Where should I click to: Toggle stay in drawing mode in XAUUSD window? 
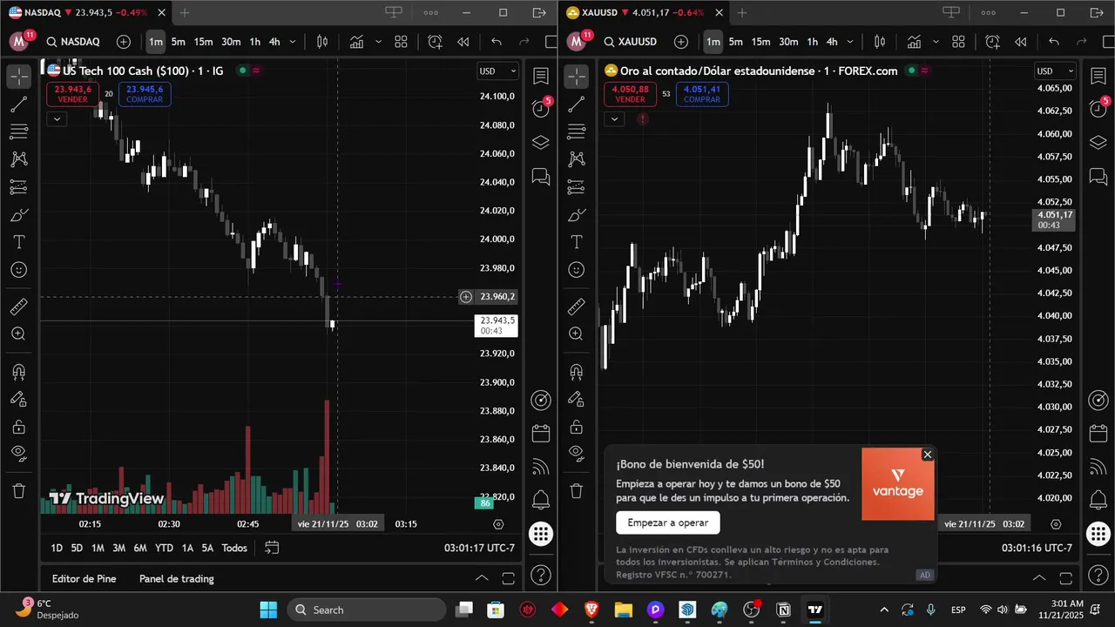tap(577, 399)
